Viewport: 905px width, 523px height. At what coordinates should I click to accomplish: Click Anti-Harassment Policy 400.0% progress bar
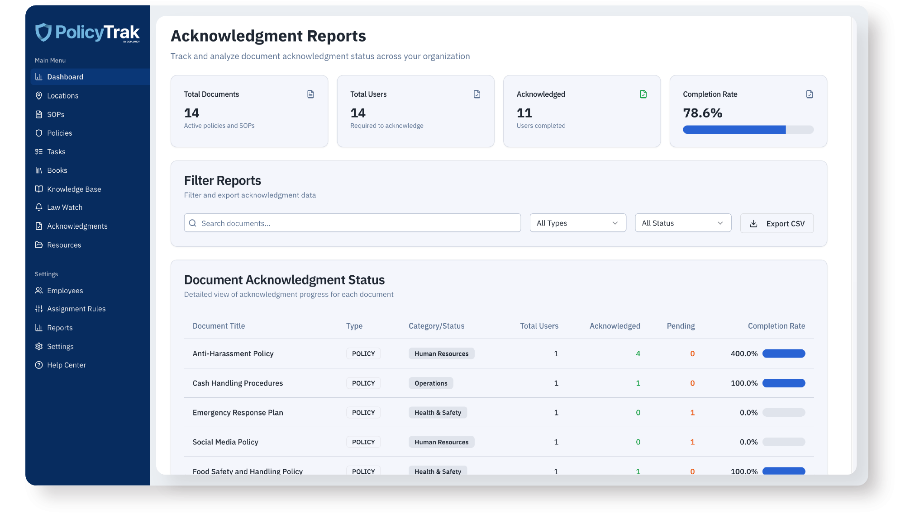(x=784, y=353)
